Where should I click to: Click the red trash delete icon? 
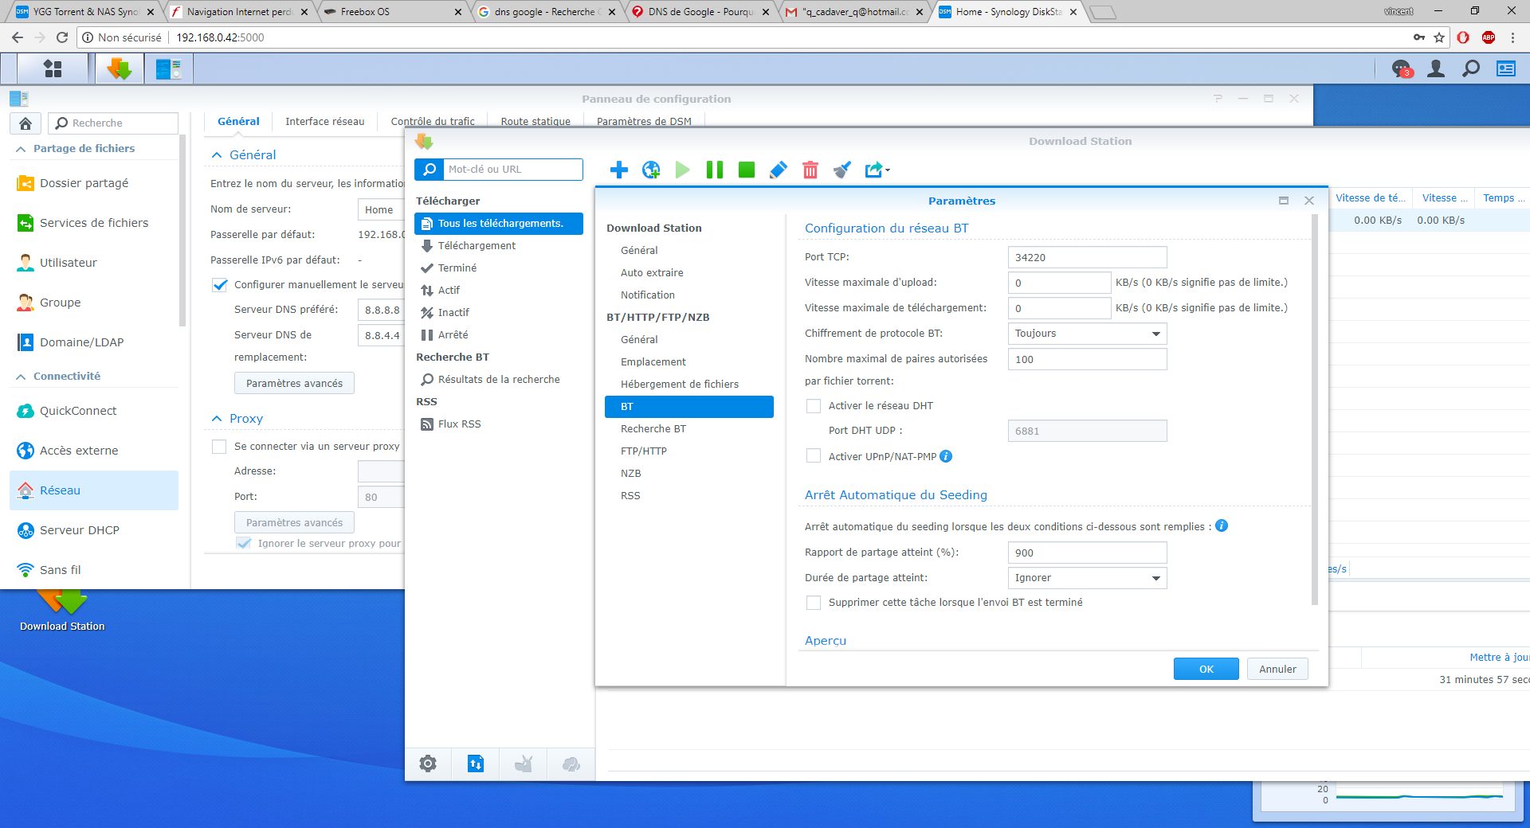(810, 170)
